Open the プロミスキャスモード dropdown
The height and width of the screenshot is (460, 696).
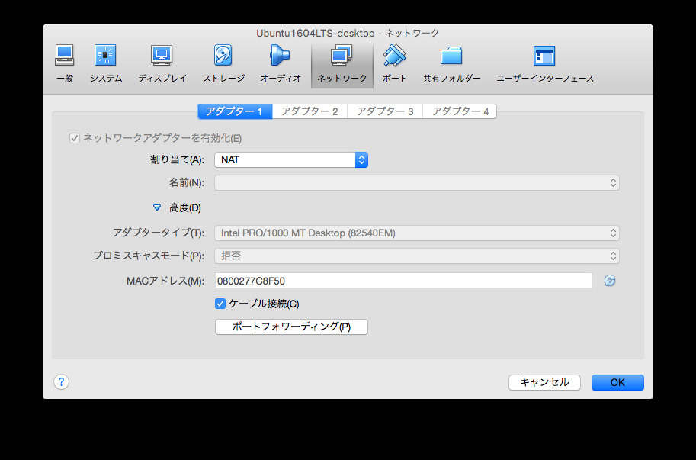417,256
